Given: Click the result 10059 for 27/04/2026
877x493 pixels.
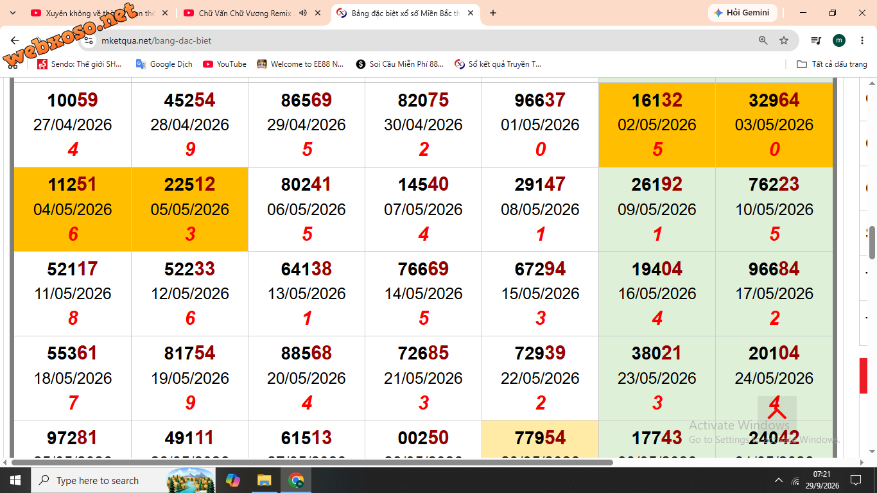Looking at the screenshot, I should [x=73, y=100].
